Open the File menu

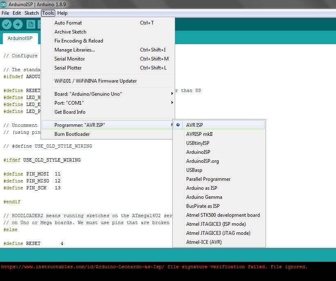pos(5,13)
